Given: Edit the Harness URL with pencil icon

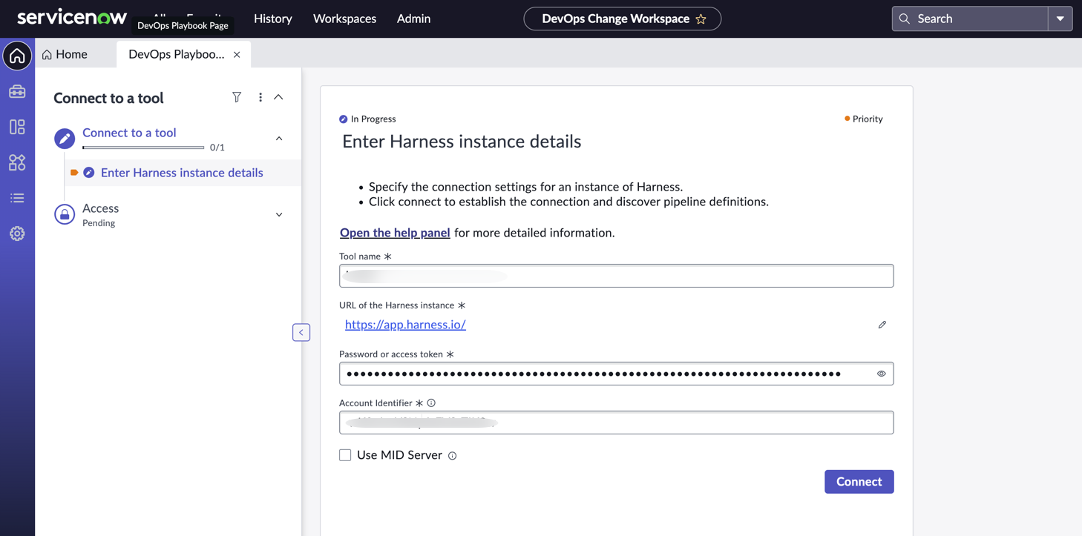Looking at the screenshot, I should tap(882, 325).
